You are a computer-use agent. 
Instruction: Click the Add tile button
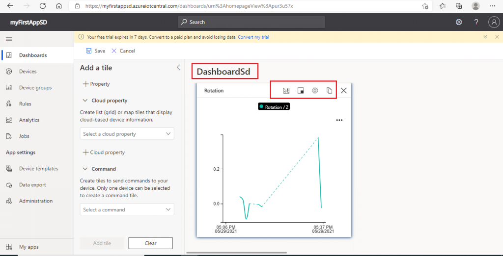[x=102, y=243]
